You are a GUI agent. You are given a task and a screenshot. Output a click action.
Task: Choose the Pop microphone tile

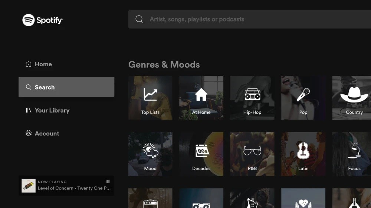click(x=303, y=98)
